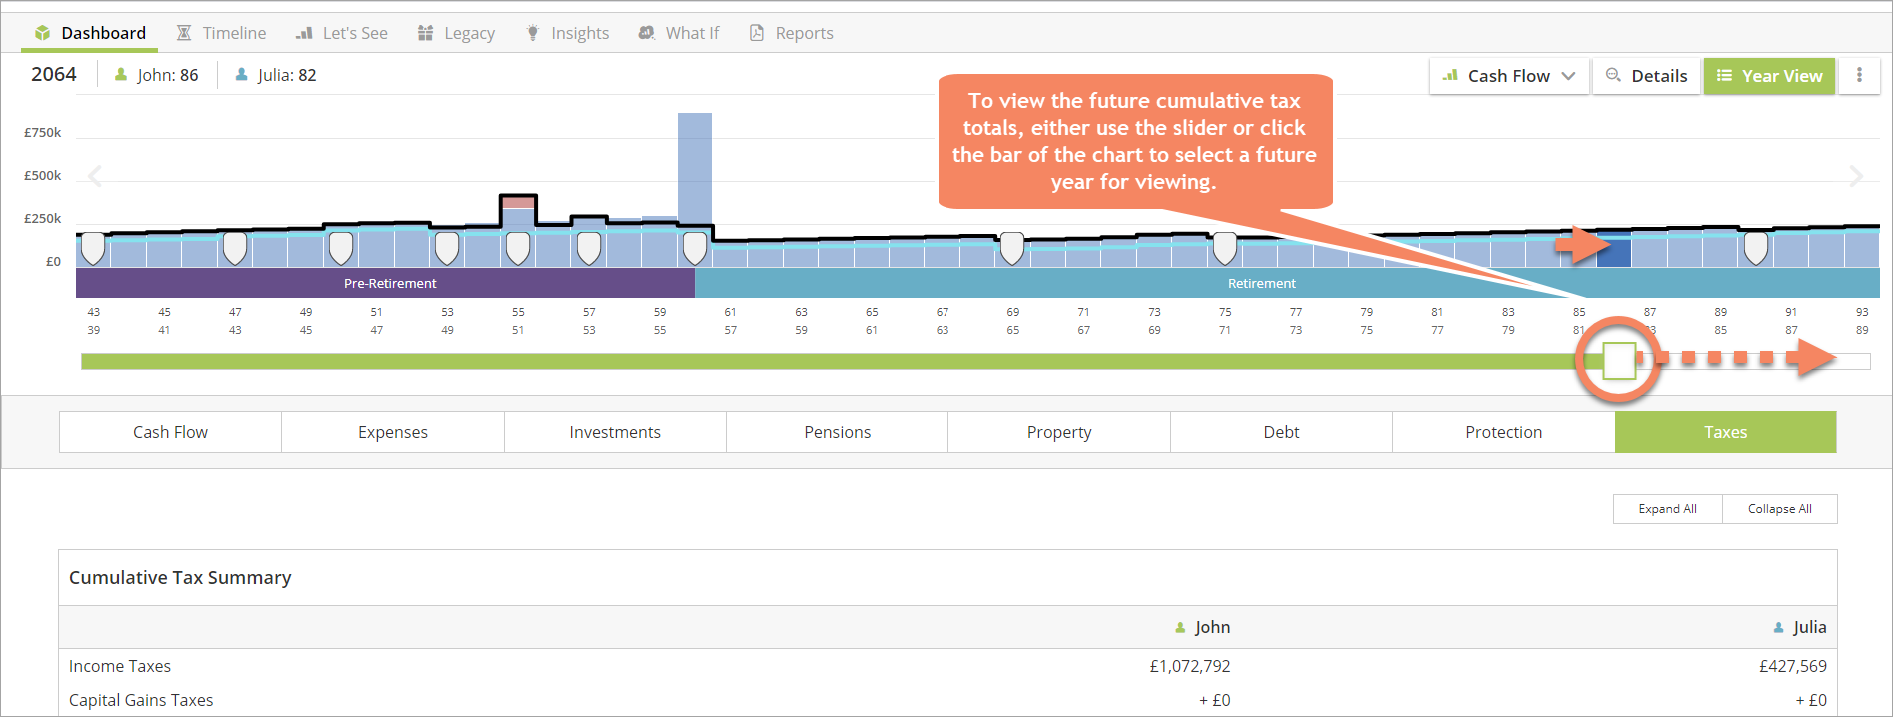Toggle the Year View button
The image size is (1893, 717).
pyautogui.click(x=1769, y=76)
